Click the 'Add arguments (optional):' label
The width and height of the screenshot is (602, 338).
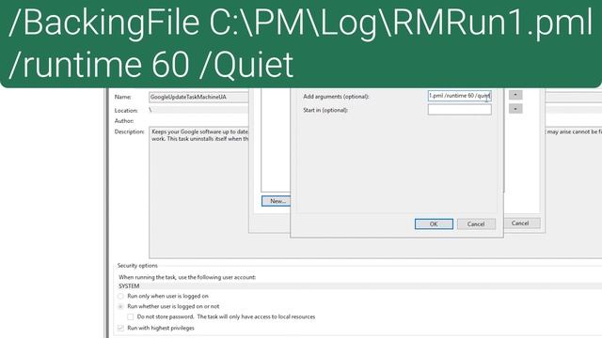[x=336, y=97]
